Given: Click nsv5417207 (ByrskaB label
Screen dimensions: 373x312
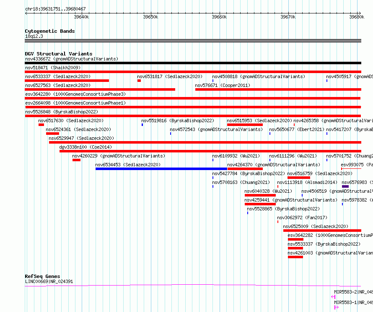Looking at the screenshot, I should 350,129.
